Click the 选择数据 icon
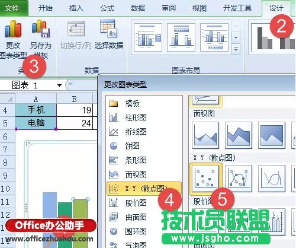The width and height of the screenshot is (296, 248). pos(109,29)
